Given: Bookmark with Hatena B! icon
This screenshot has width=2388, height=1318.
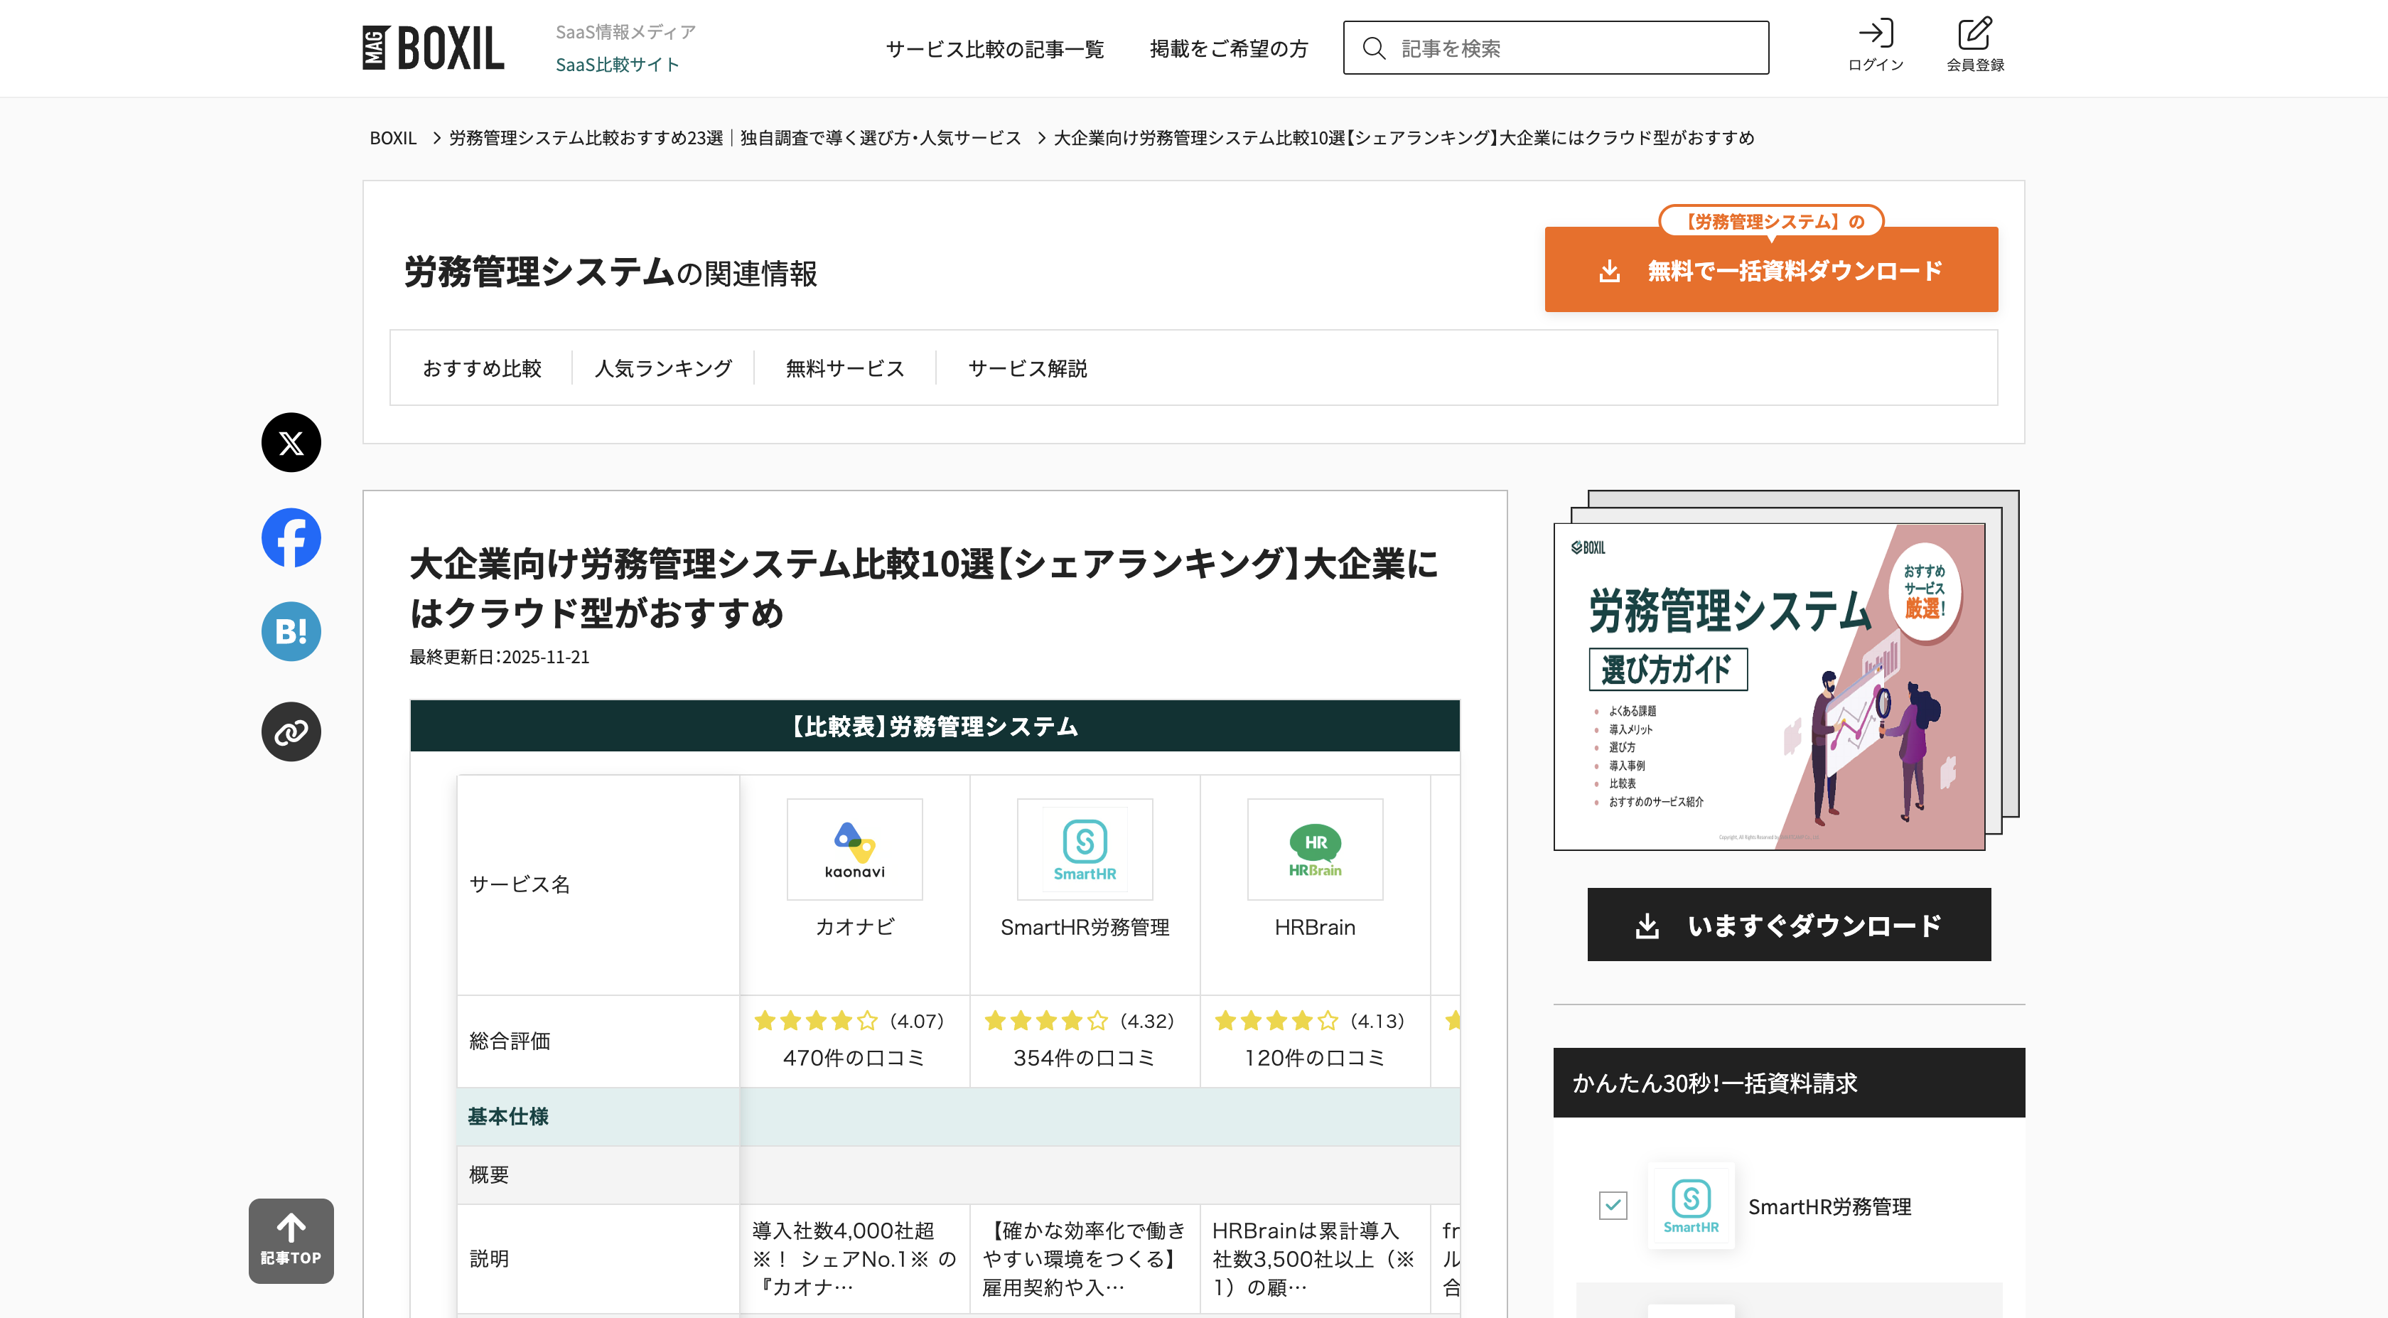Looking at the screenshot, I should (x=291, y=632).
